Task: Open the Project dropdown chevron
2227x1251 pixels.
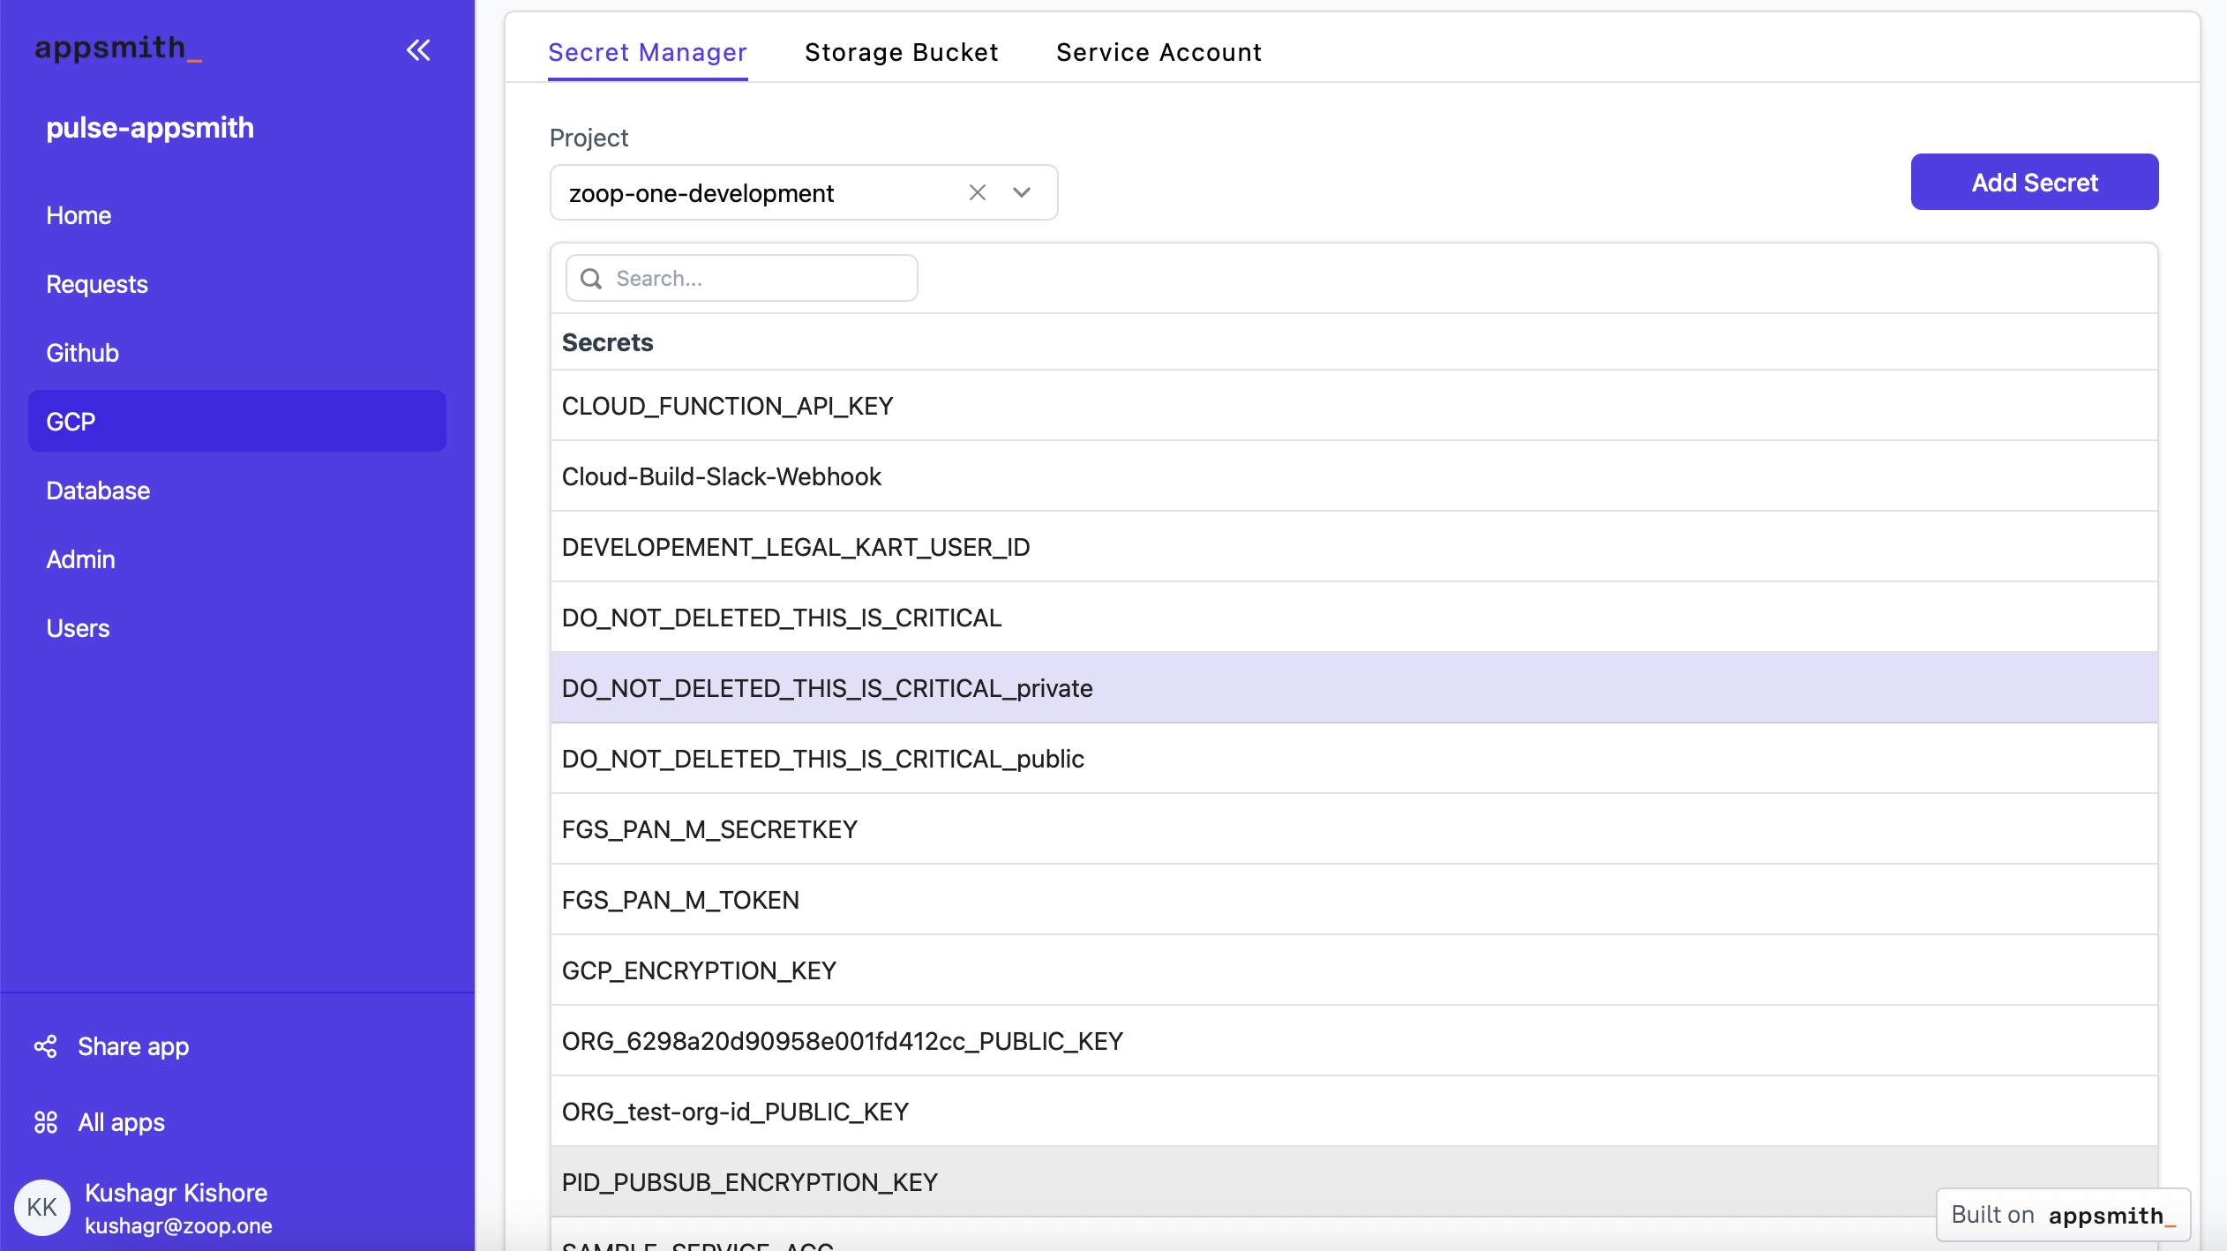Action: coord(1022,192)
